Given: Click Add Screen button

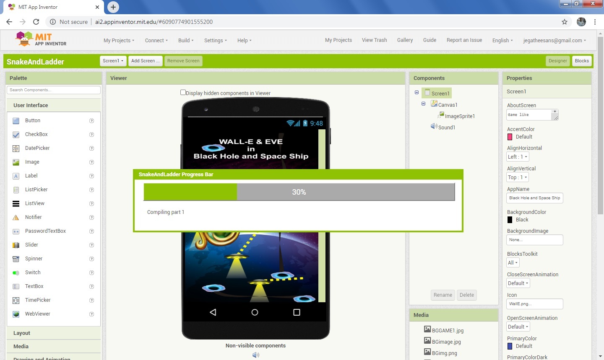Looking at the screenshot, I should click(x=146, y=61).
